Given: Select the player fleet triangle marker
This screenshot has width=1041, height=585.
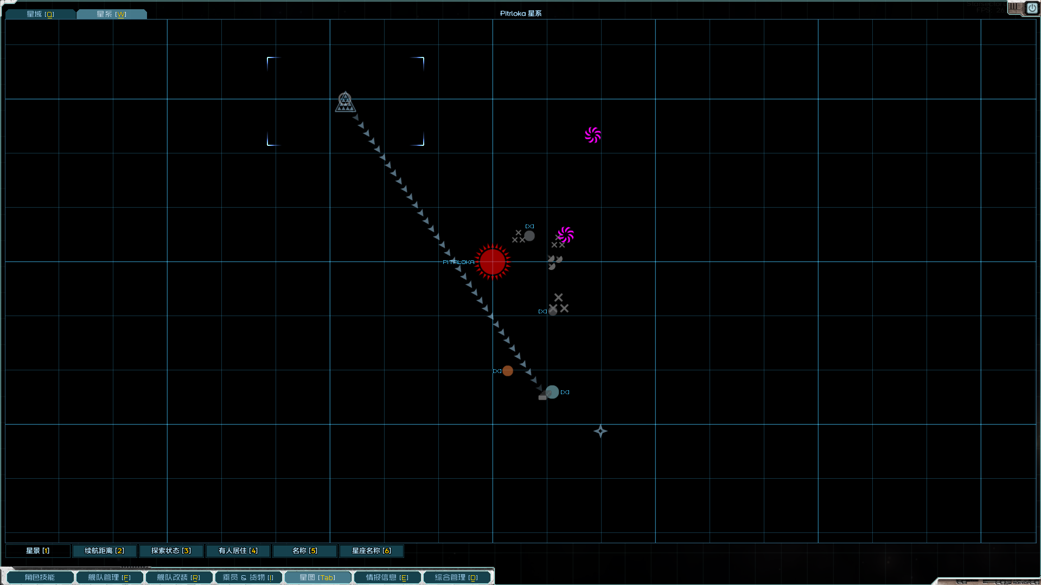Looking at the screenshot, I should click(x=345, y=102).
